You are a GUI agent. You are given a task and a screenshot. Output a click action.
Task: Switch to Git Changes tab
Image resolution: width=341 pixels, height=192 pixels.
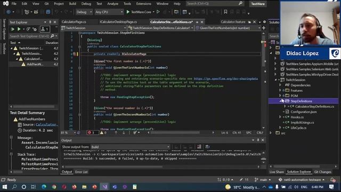pyautogui.click(x=323, y=172)
